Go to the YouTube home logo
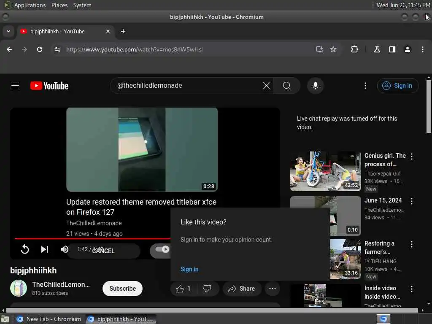 (49, 86)
